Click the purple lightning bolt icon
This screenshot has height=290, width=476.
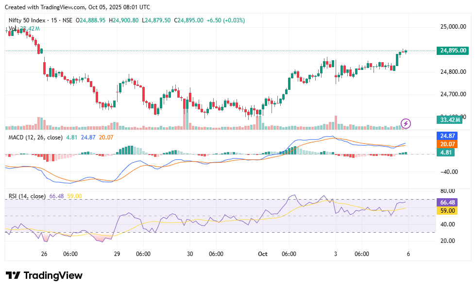point(406,123)
